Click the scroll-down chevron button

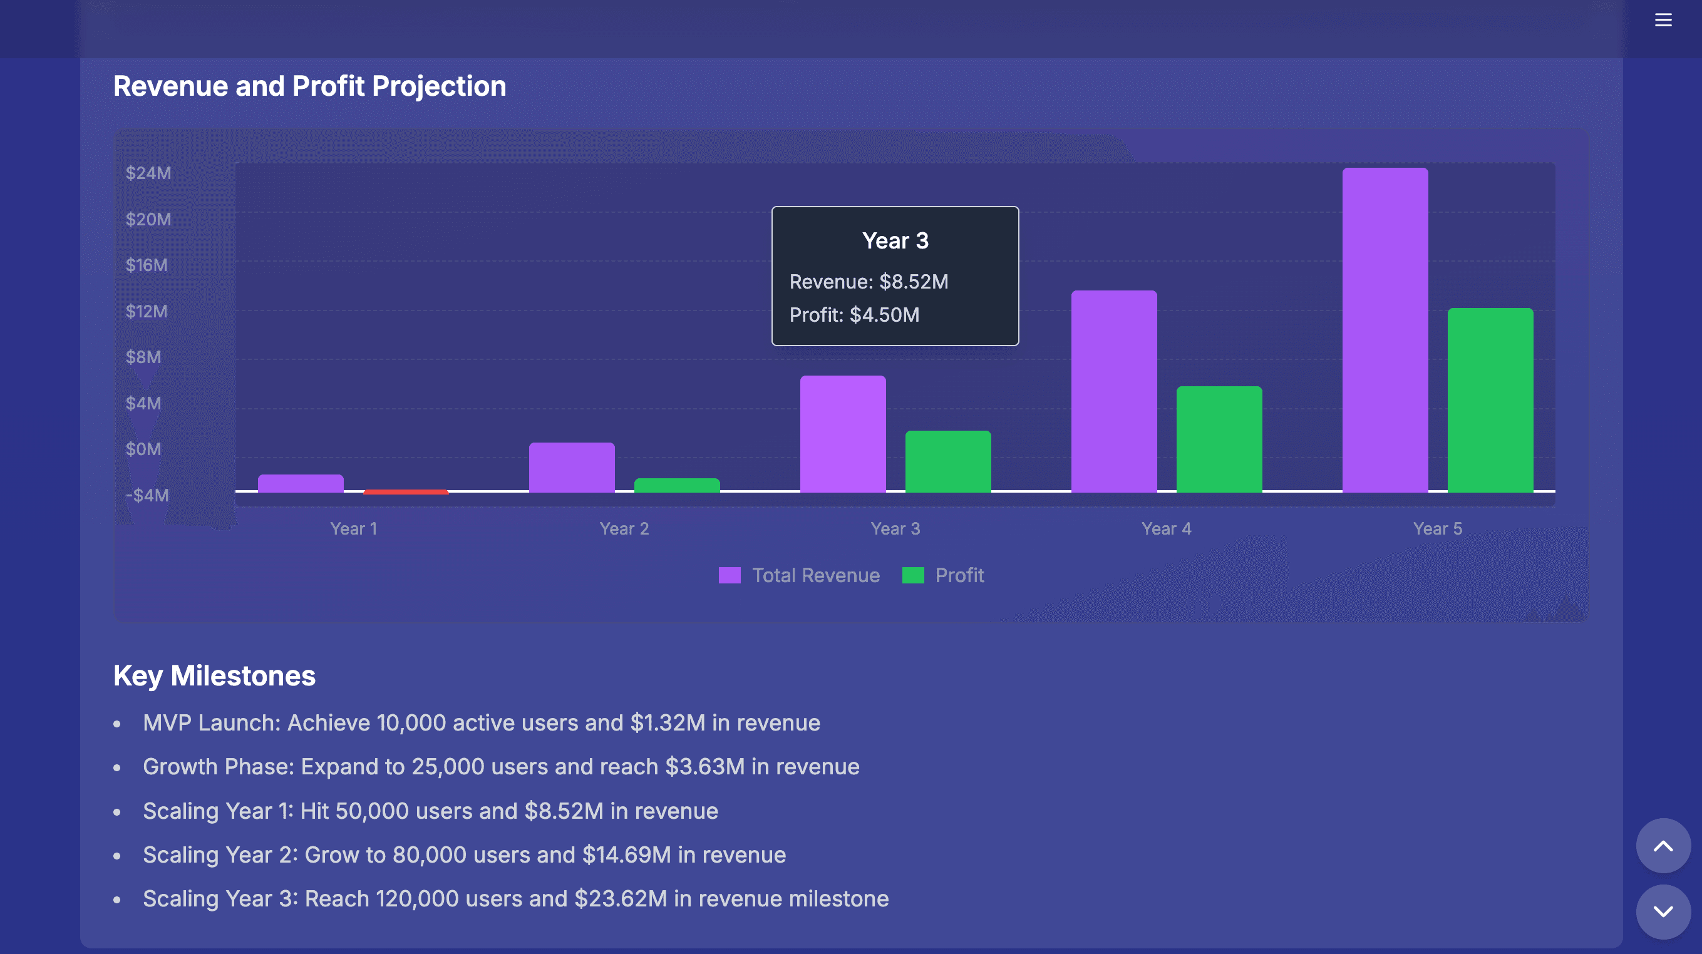(1664, 913)
